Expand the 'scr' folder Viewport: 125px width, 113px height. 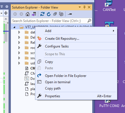(19, 53)
